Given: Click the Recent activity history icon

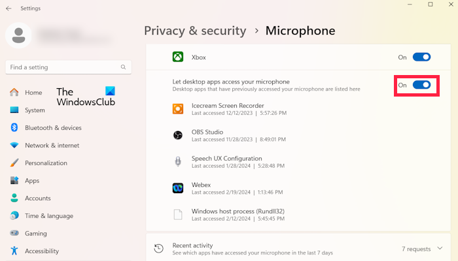Looking at the screenshot, I should point(158,249).
